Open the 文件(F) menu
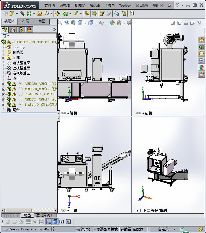Viewport: 206px width, 233px height. (x=49, y=6)
